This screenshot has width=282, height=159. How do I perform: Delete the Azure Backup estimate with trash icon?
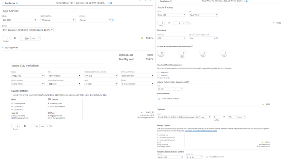pyautogui.click(x=247, y=1)
